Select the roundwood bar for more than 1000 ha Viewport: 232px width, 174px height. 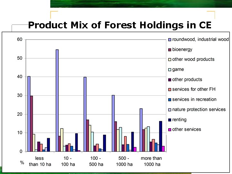click(x=141, y=130)
